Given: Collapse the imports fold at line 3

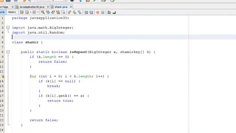Looking at the screenshot, I should point(8,27).
